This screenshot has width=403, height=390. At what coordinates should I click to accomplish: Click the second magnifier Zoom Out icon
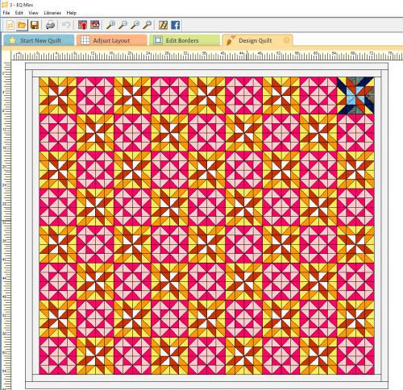[x=123, y=25]
